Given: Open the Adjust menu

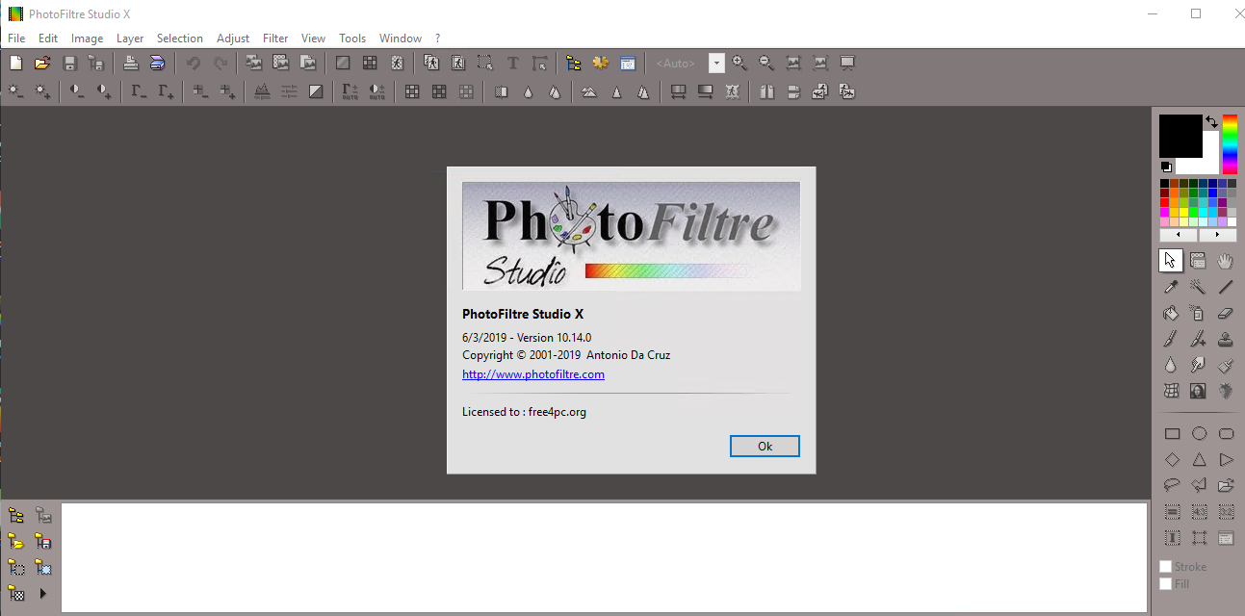Looking at the screenshot, I should (x=233, y=38).
